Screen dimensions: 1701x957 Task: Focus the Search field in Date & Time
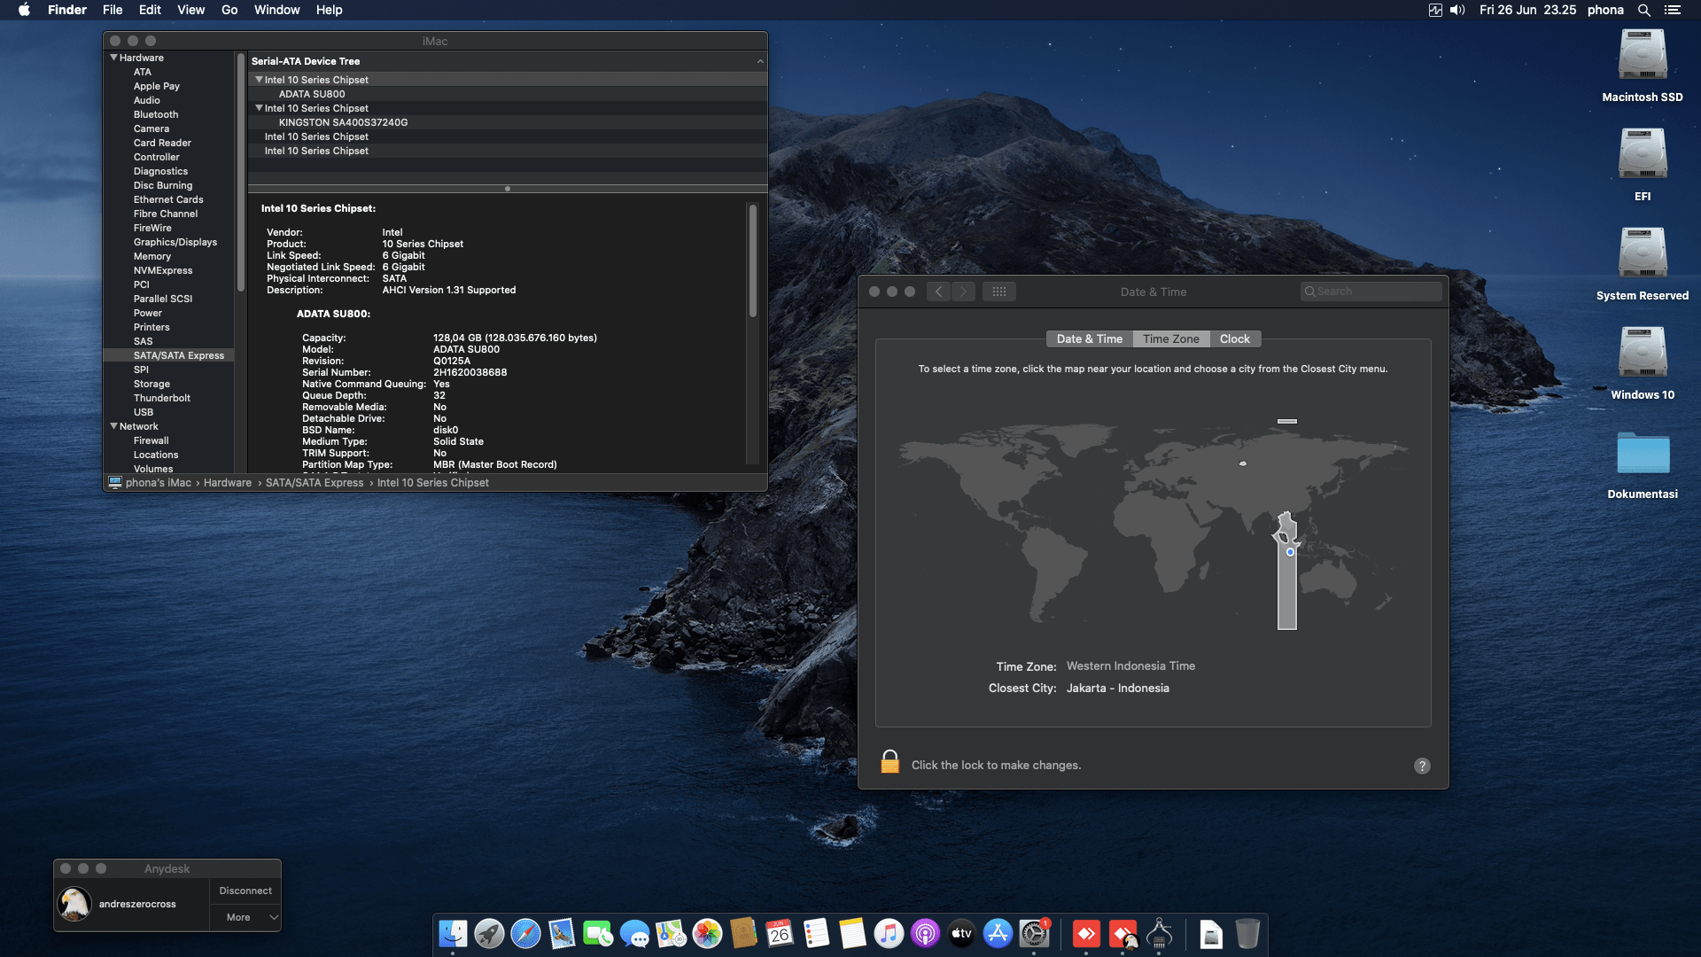pos(1371,292)
